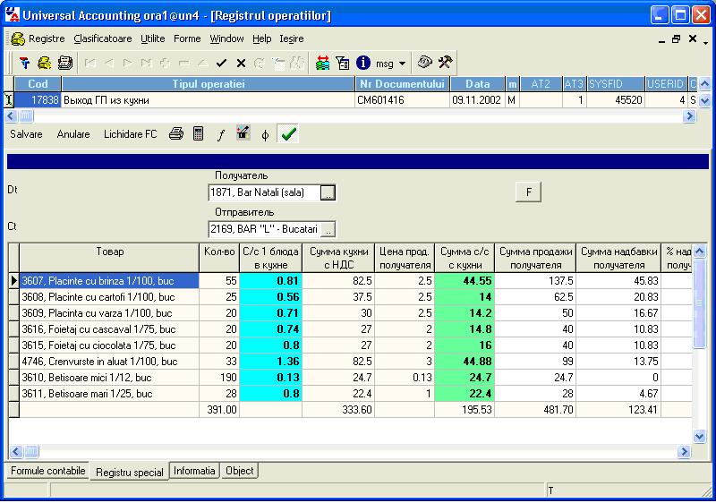The image size is (716, 503).
Task: Click the Iesire menu item
Action: coord(292,38)
